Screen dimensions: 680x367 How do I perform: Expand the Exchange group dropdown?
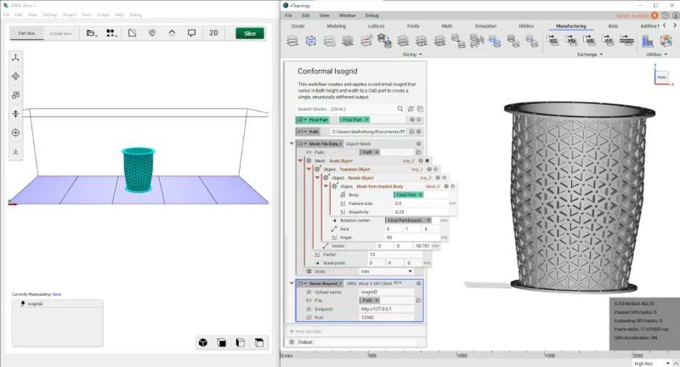click(590, 55)
